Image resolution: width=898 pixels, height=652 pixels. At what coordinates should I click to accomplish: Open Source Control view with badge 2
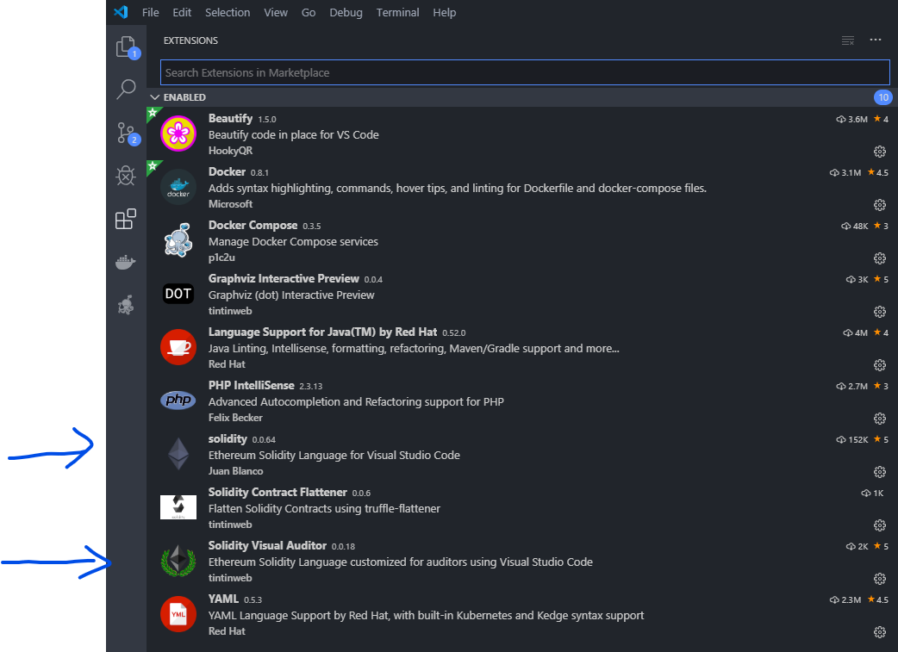[128, 133]
